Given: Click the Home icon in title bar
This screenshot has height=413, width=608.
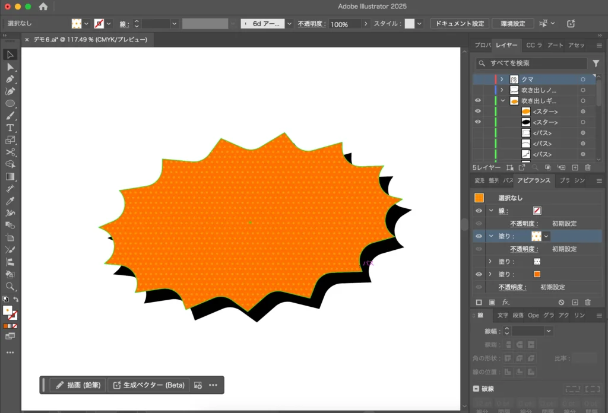Looking at the screenshot, I should point(43,7).
